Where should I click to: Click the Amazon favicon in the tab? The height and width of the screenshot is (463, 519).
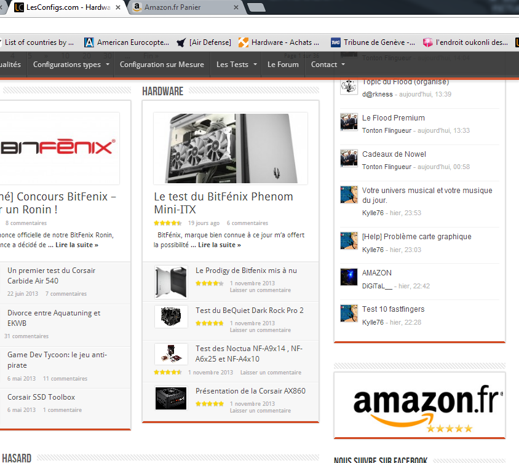pyautogui.click(x=137, y=7)
